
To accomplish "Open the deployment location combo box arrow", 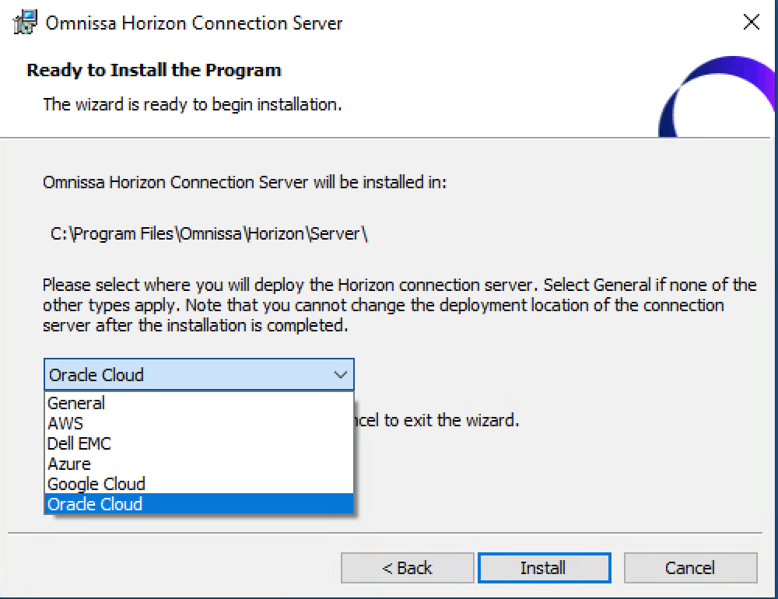I will click(341, 375).
